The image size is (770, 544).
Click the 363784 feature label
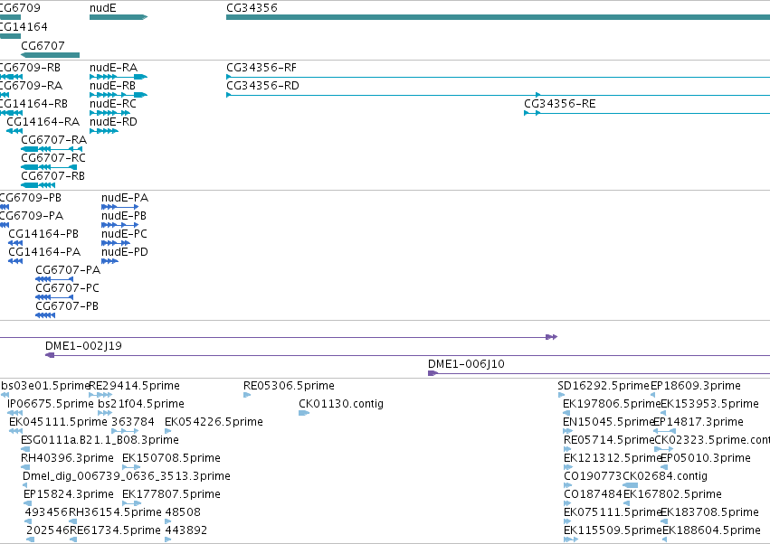tap(133, 422)
